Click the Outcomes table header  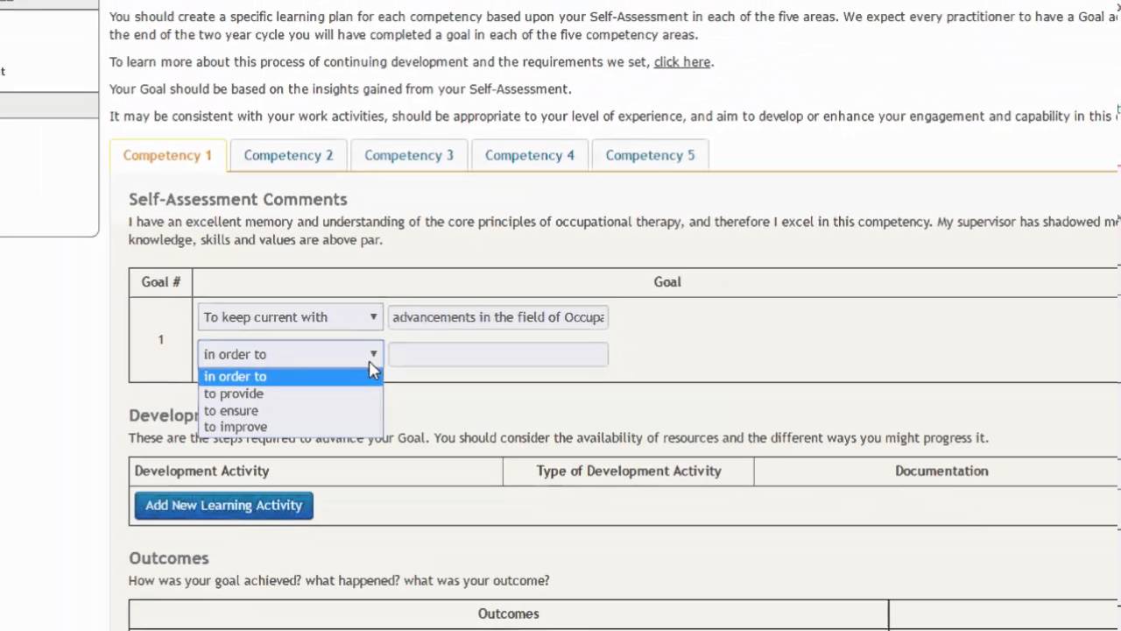508,614
